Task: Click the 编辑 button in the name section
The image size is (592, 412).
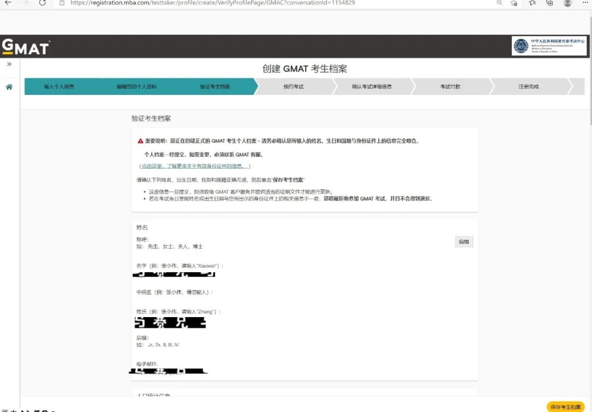Action: [x=464, y=242]
